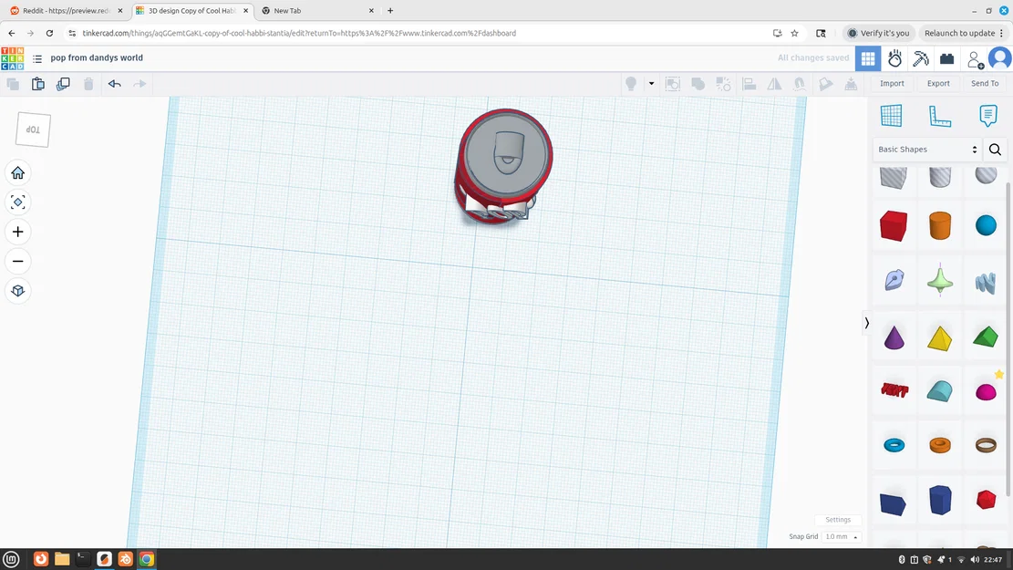Select the purple Cone shape
The width and height of the screenshot is (1013, 570).
894,337
